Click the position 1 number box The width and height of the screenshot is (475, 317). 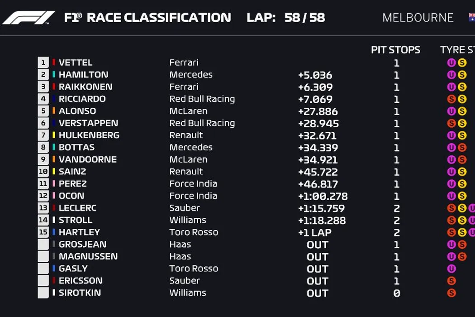tap(43, 63)
